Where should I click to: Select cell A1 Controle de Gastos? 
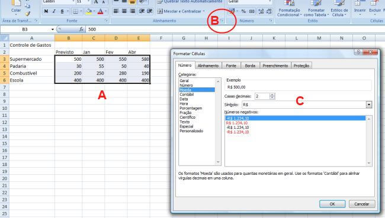point(31,45)
